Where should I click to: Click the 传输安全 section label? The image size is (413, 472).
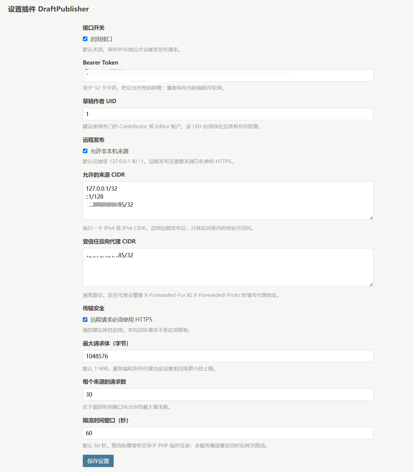pos(94,308)
